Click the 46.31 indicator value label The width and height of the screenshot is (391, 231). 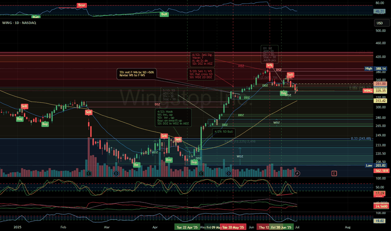pyautogui.click(x=380, y=11)
